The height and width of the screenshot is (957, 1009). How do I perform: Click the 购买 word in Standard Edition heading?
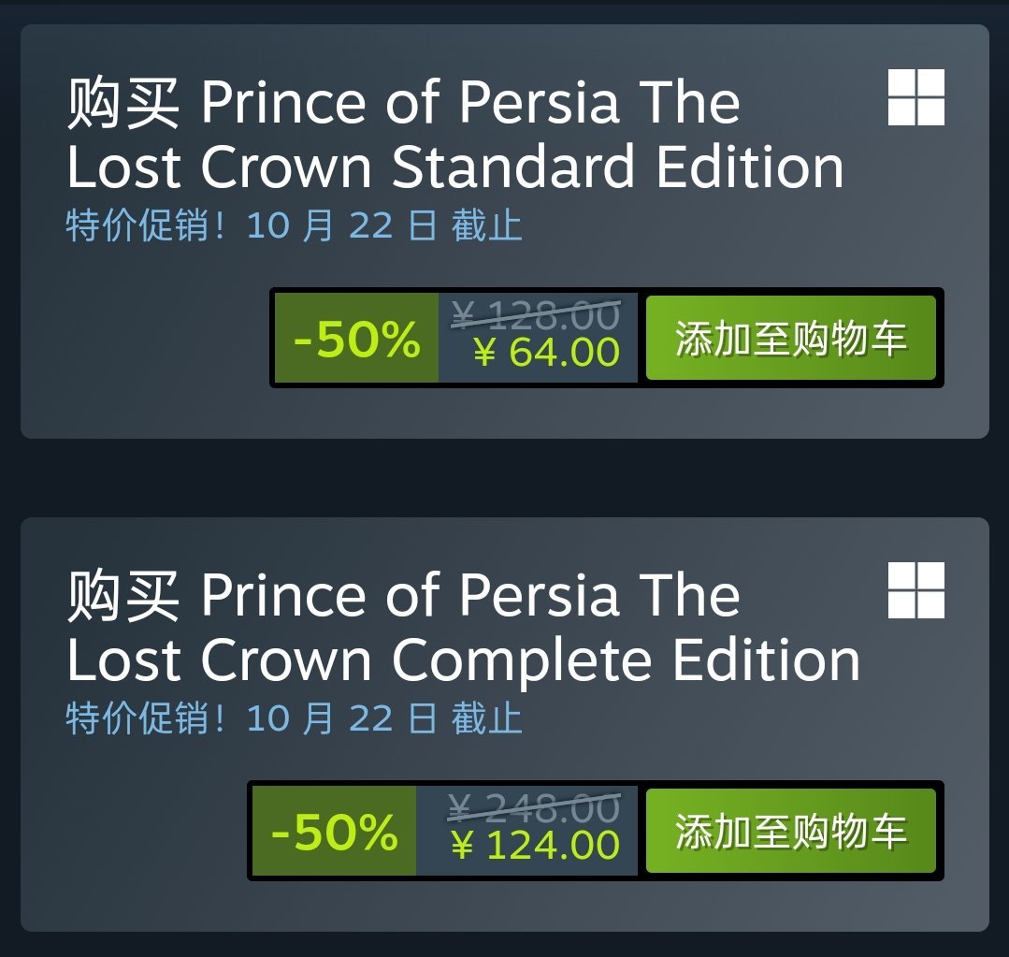tap(123, 103)
